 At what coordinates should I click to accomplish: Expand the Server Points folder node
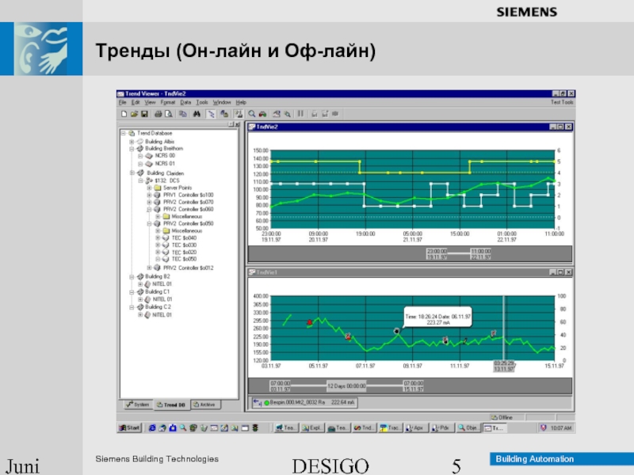click(x=148, y=188)
